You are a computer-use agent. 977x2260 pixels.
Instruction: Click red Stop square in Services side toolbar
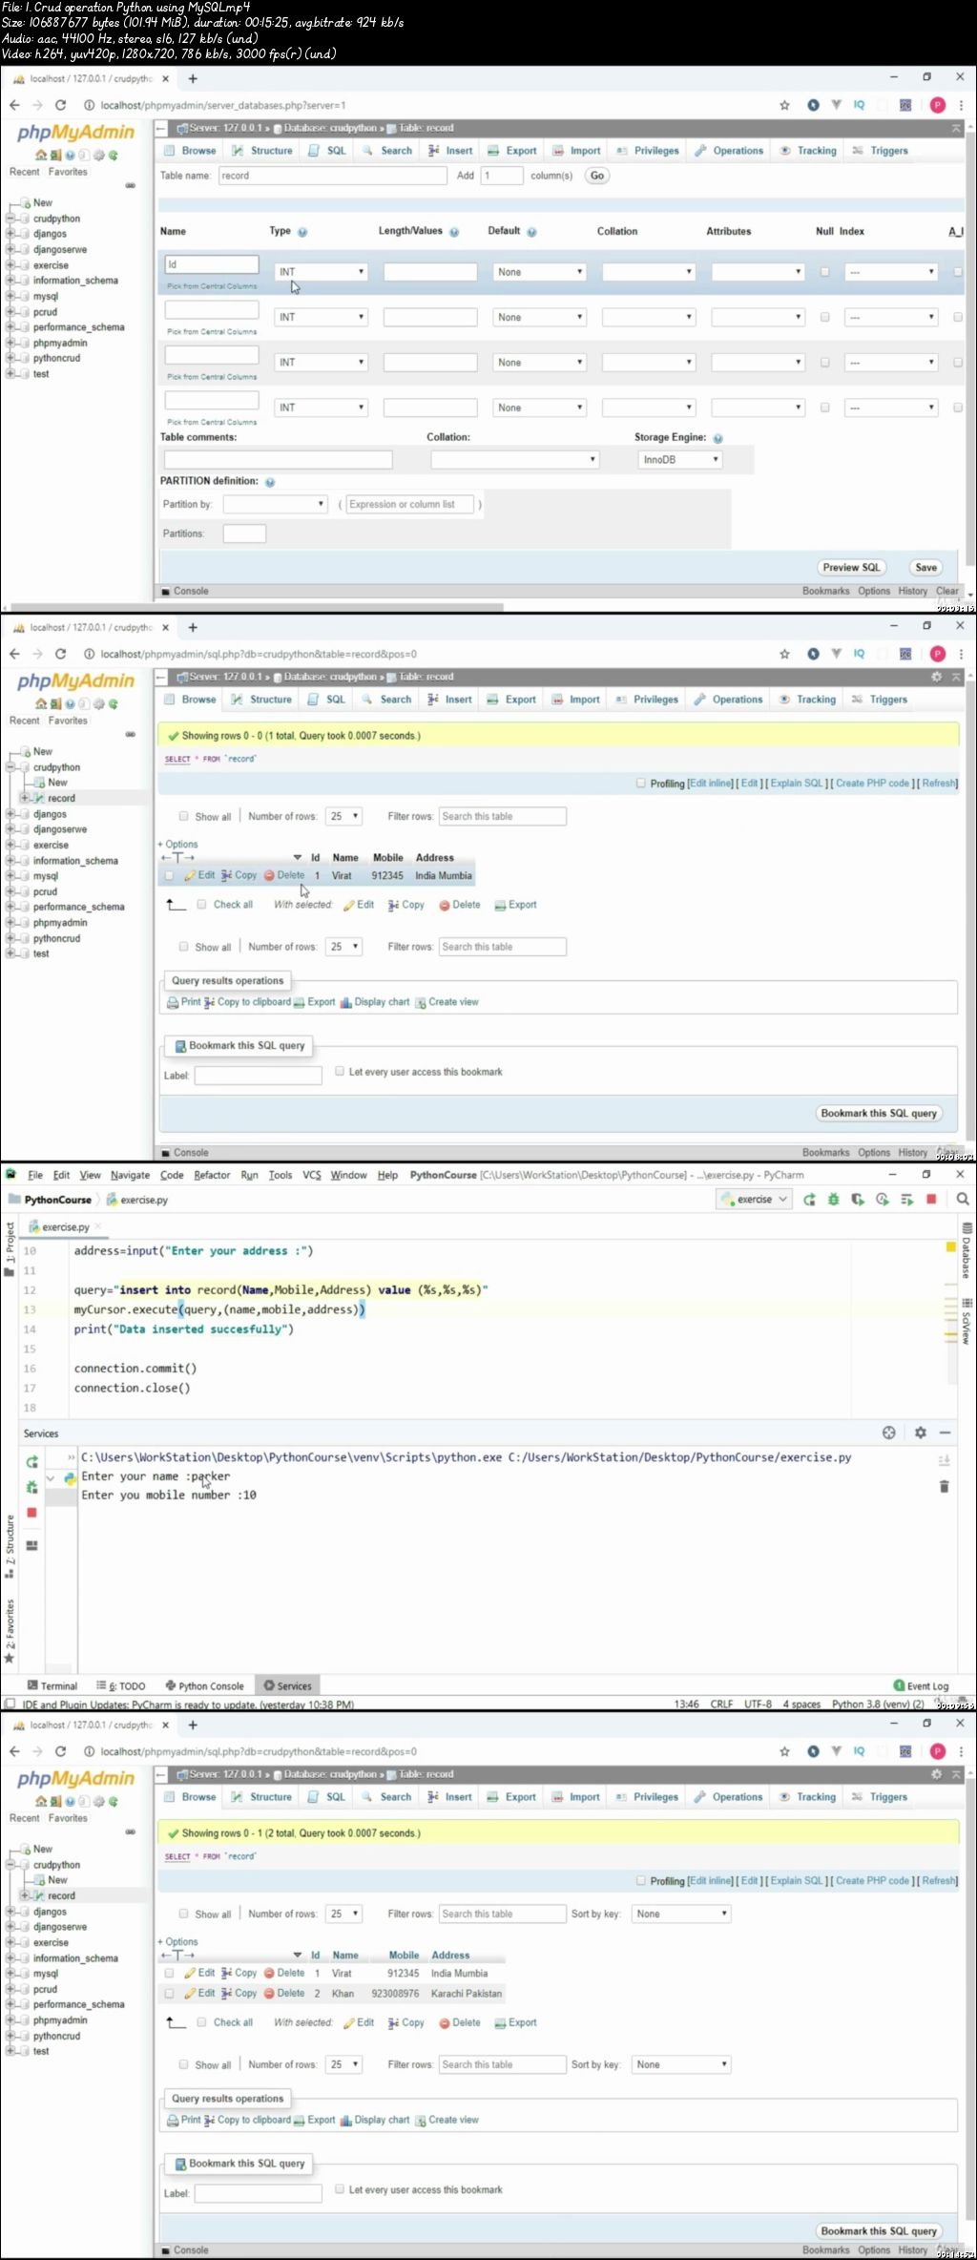[x=31, y=1513]
